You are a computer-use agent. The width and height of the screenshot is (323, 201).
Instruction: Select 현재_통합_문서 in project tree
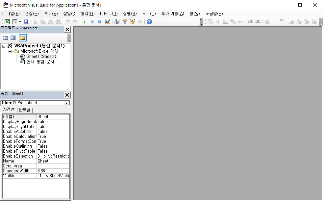click(40, 62)
